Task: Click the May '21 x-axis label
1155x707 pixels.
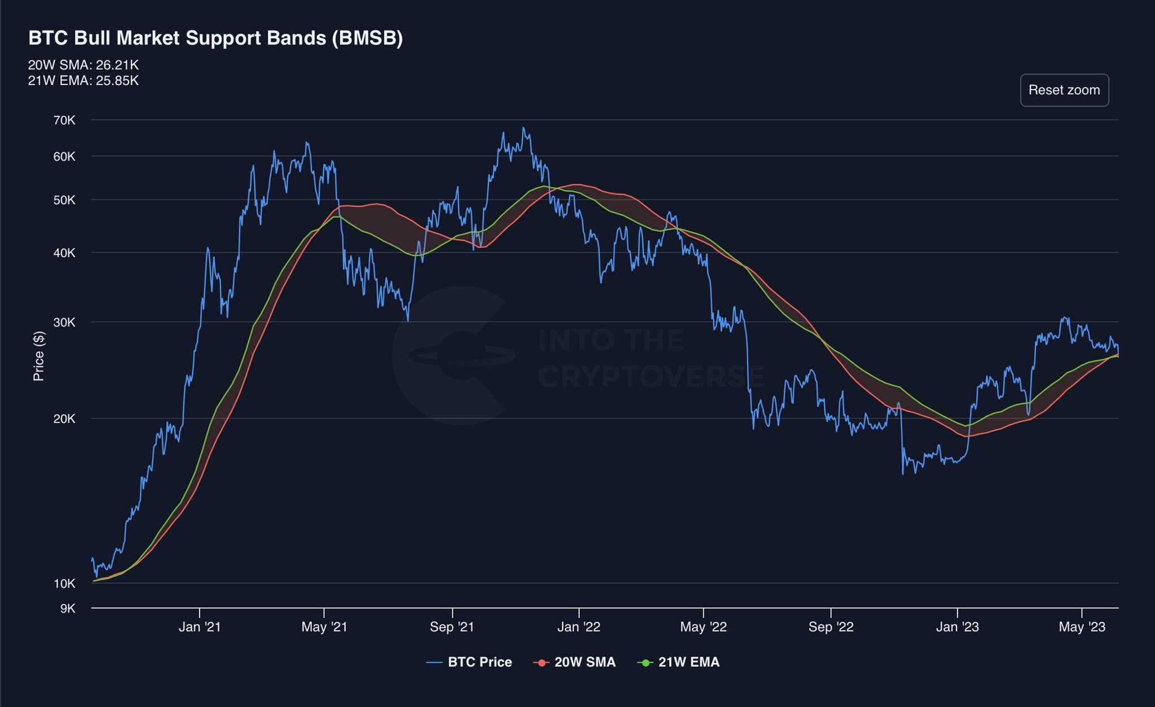Action: point(324,627)
